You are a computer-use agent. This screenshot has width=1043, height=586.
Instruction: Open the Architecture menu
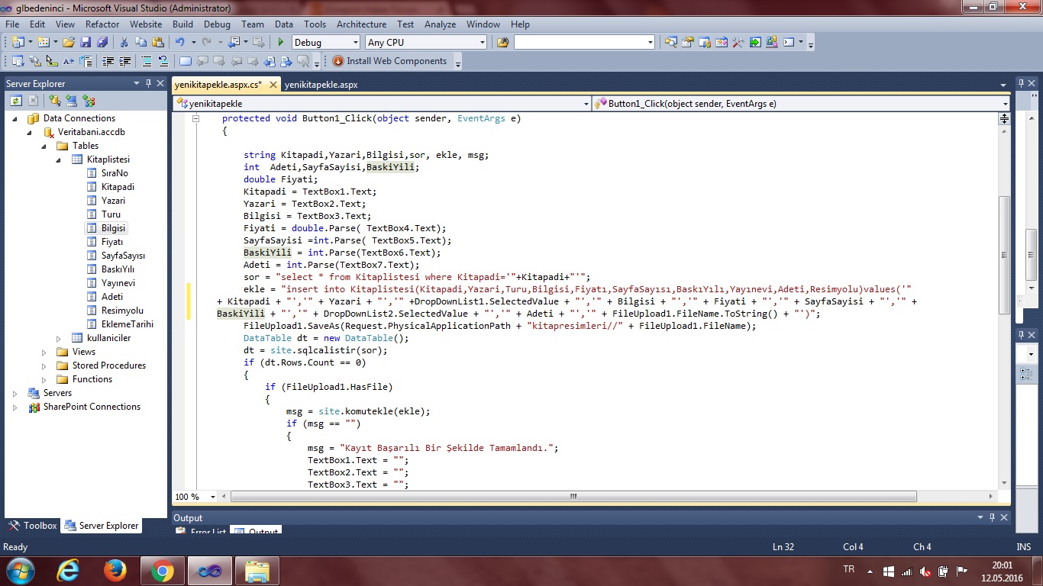pos(361,24)
